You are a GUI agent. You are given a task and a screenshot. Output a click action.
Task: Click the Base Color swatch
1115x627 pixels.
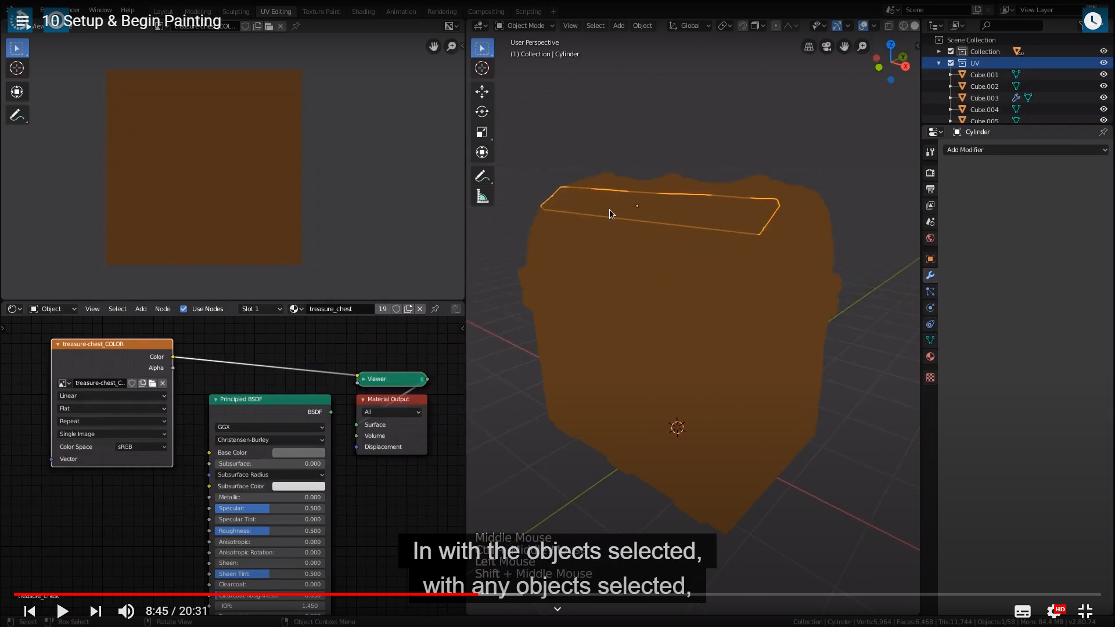[298, 452]
